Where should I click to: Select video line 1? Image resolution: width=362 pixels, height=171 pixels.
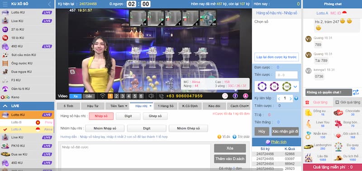click(x=110, y=96)
